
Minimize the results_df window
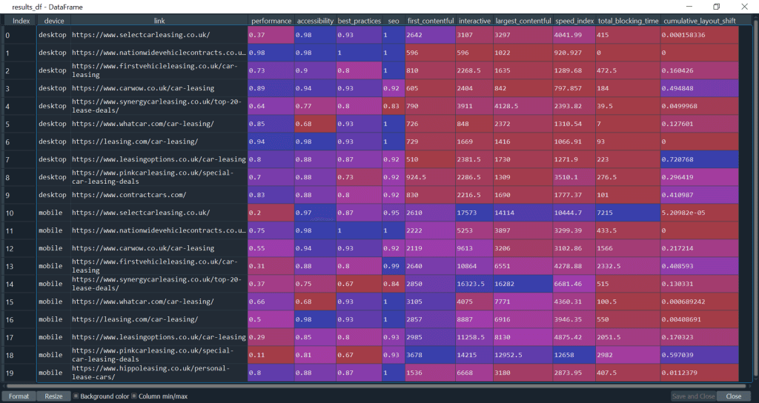coord(689,7)
